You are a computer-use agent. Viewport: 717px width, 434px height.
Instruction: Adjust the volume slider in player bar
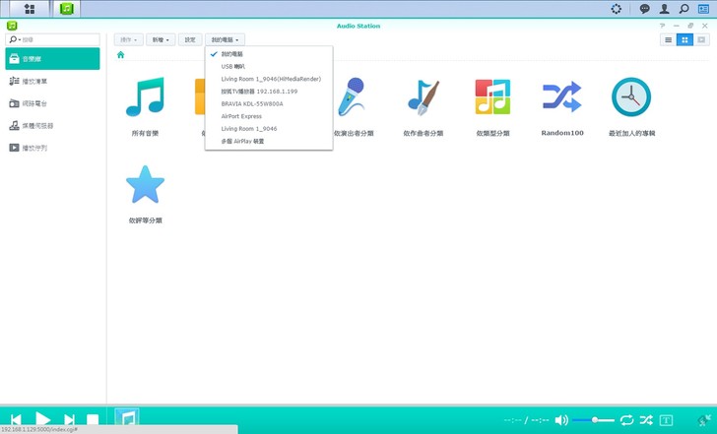[595, 420]
